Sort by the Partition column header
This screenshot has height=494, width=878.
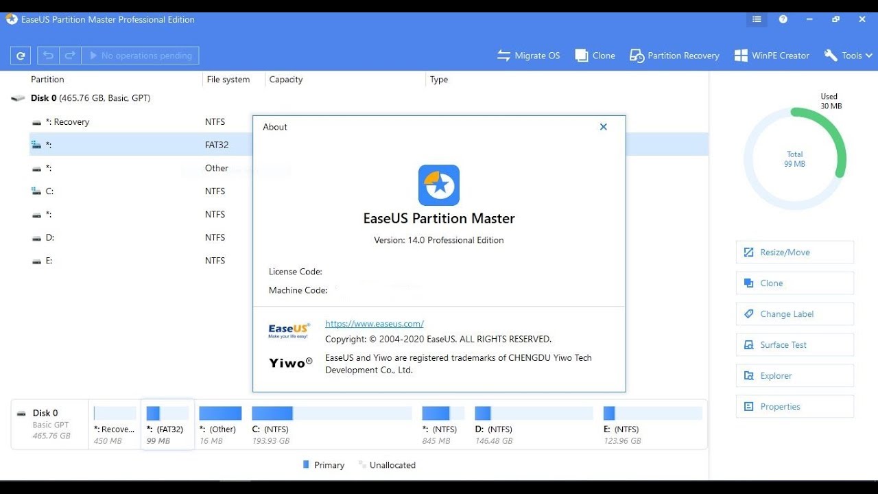47,80
